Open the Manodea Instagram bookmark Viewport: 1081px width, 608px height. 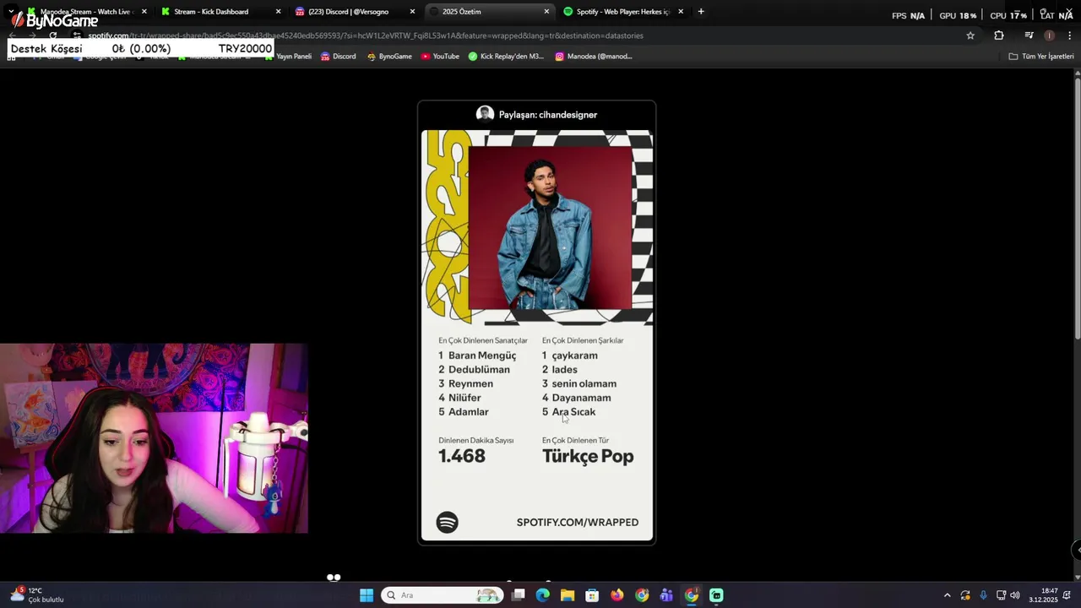(x=594, y=57)
